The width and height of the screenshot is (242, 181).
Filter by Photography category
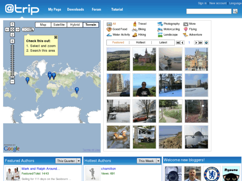168,24
